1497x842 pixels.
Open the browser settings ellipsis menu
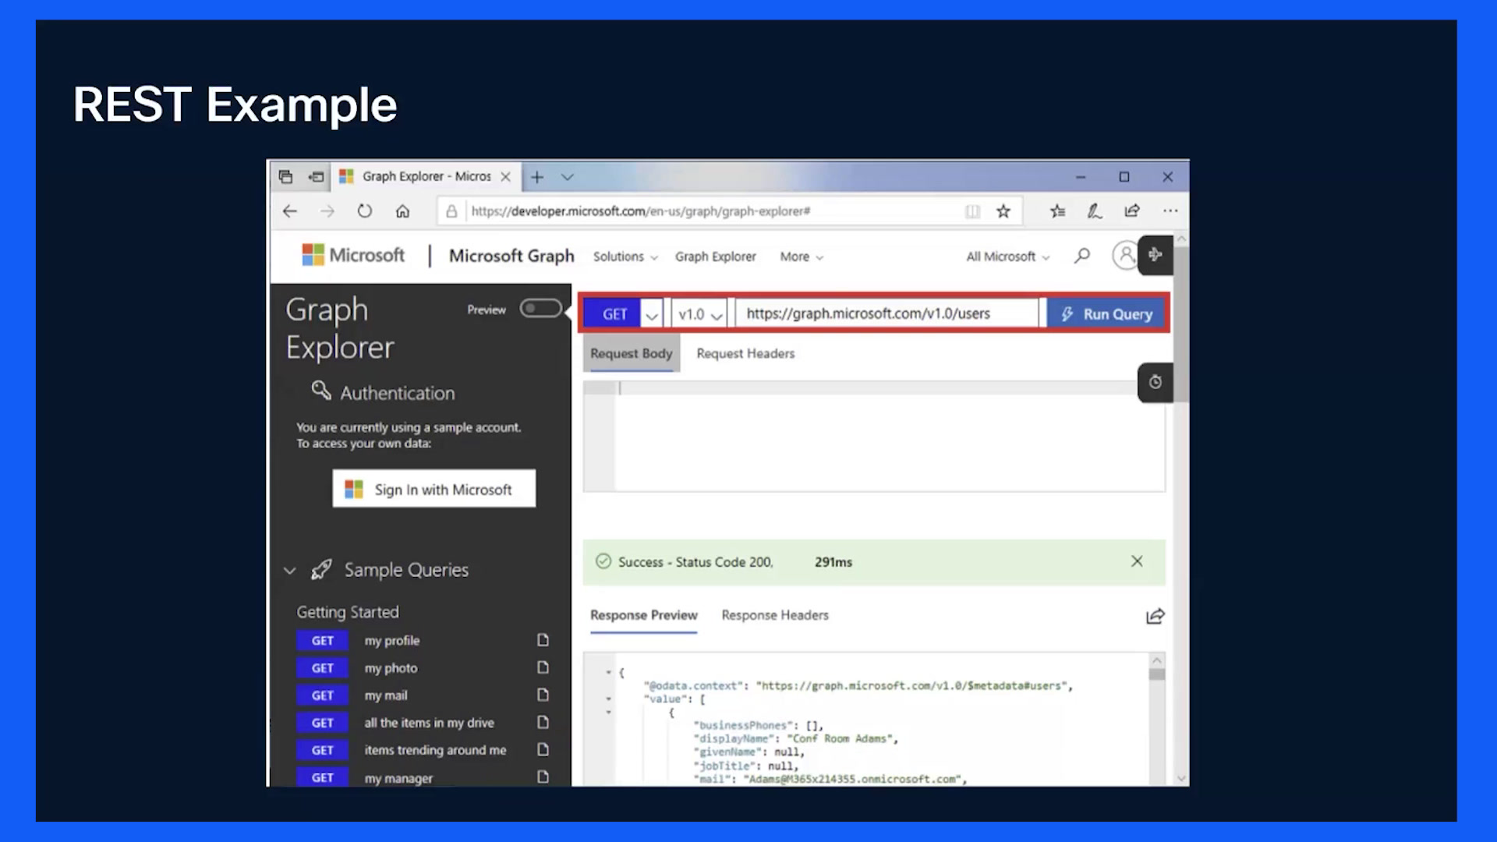click(x=1170, y=211)
